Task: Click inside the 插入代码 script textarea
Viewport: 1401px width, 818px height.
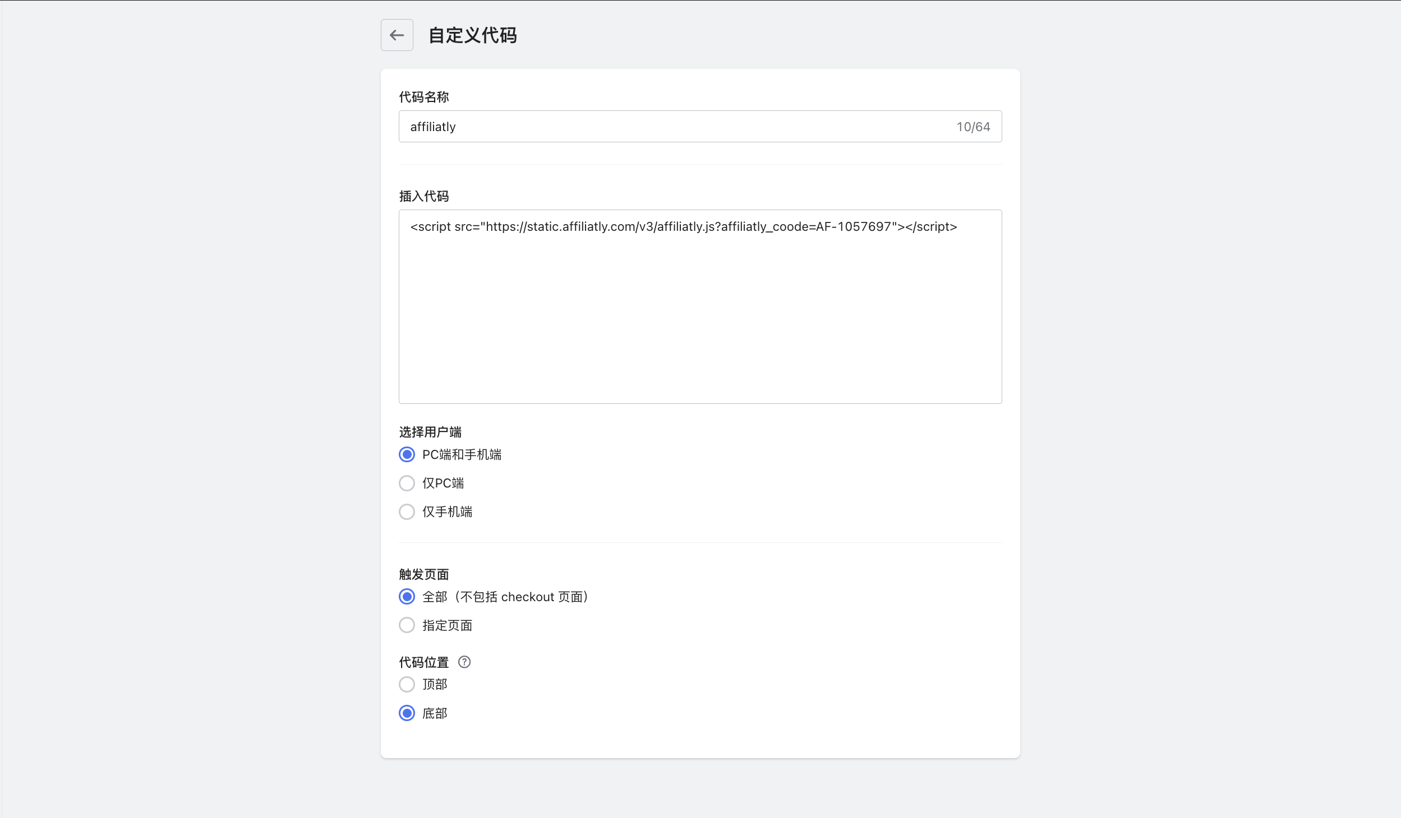Action: pyautogui.click(x=700, y=306)
